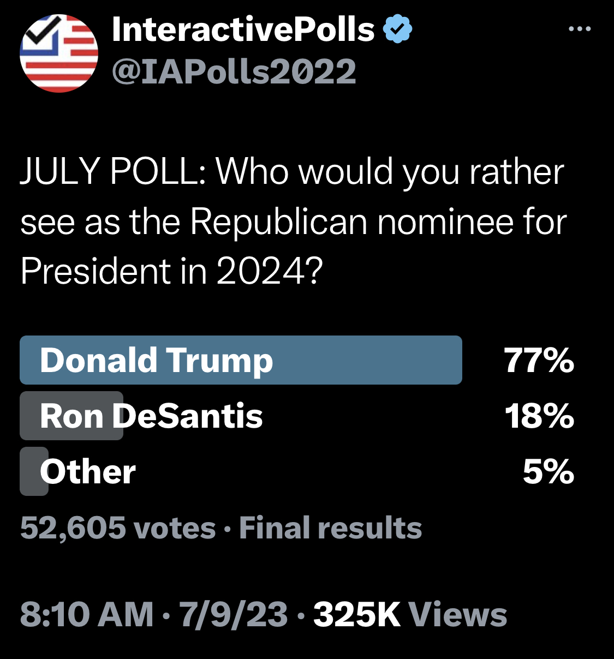
Task: Click the 5% result value
Action: 548,472
